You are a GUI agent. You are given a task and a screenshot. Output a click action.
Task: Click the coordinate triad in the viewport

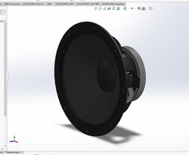14,139
